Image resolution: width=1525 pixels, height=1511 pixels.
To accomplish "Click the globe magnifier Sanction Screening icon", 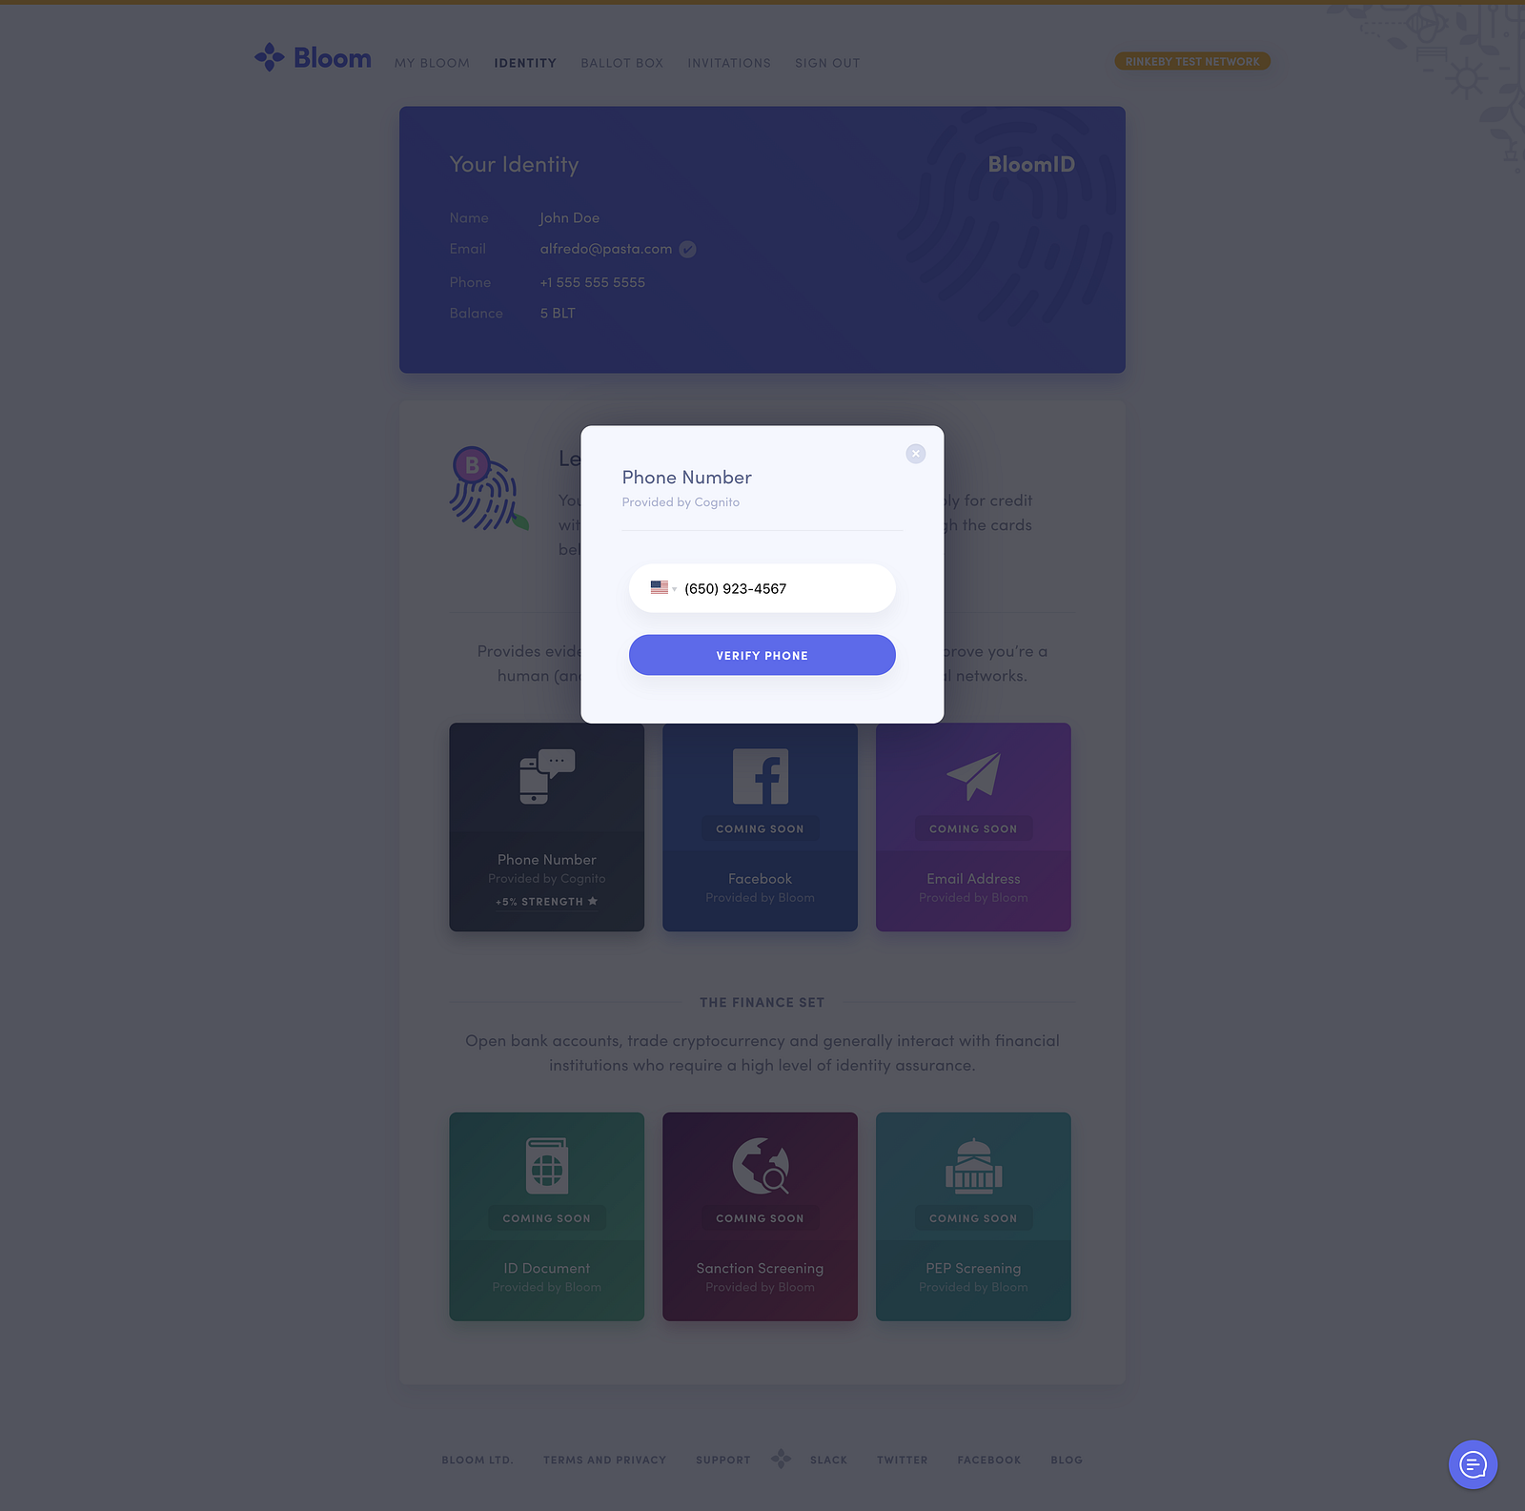I will 761,1166.
